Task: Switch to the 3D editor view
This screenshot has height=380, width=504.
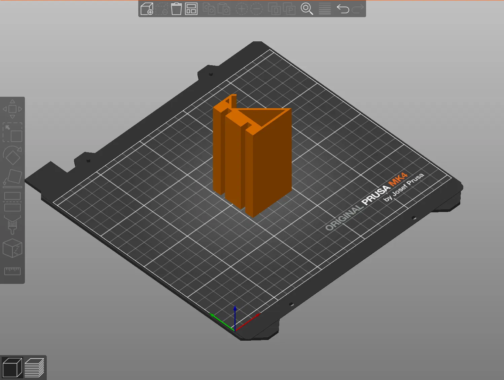Action: pos(12,368)
